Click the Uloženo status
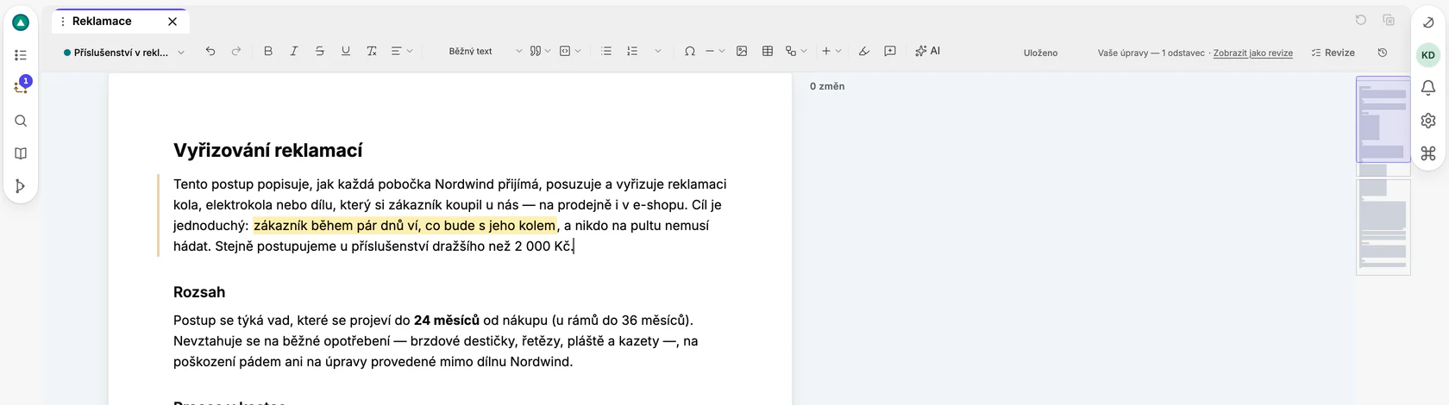The image size is (1449, 405). point(1040,53)
